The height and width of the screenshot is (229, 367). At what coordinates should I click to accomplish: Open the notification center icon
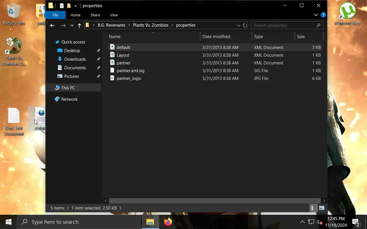coord(356,222)
